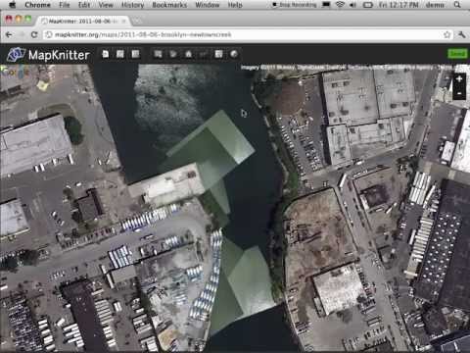The height and width of the screenshot is (353, 470).
Task: Open the View menu
Action: coord(106,5)
